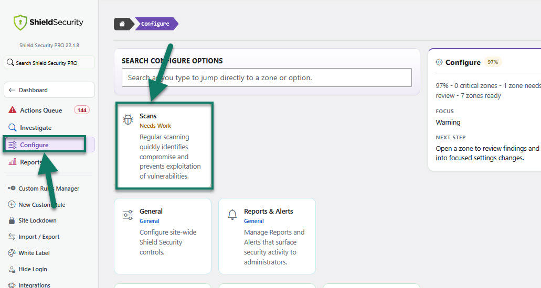This screenshot has width=541, height=288.
Task: Open White Label settings
Action: [x=34, y=253]
